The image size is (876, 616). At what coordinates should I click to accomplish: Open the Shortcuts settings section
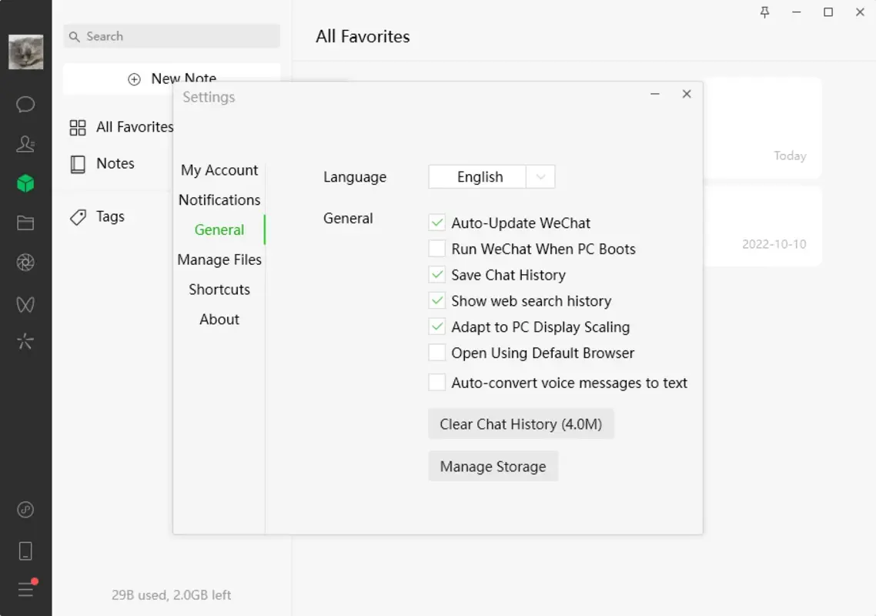click(x=219, y=290)
